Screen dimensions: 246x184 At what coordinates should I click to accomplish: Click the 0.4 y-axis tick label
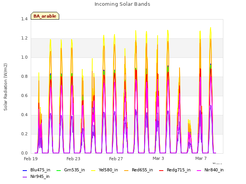click(x=24, y=115)
